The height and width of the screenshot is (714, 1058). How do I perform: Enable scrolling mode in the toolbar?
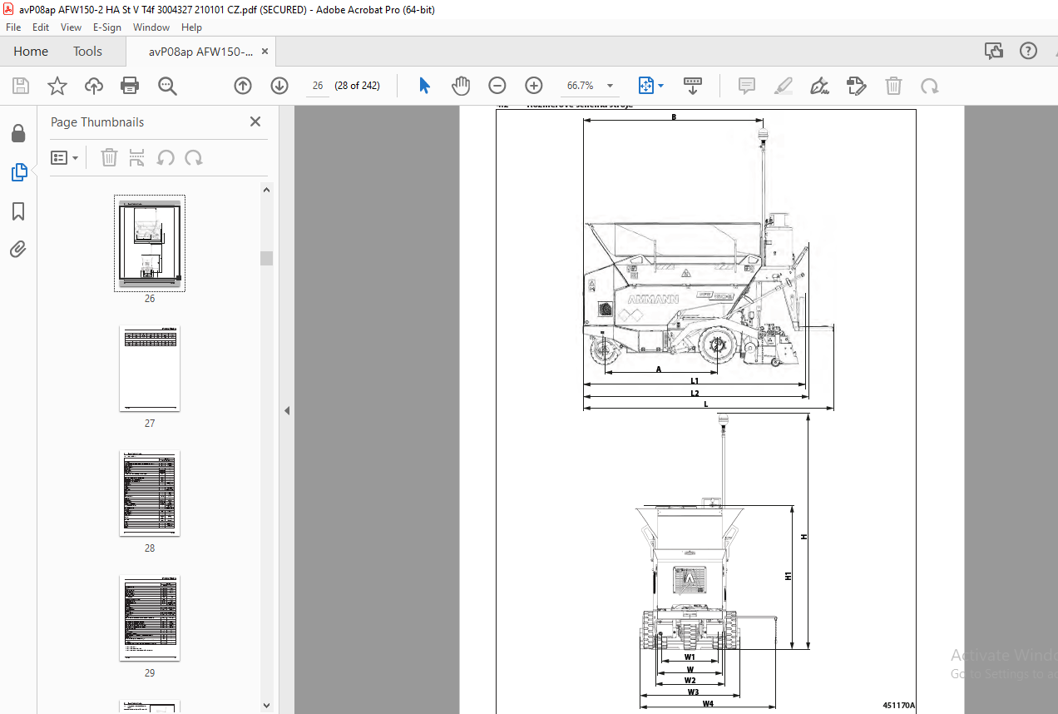(x=693, y=86)
